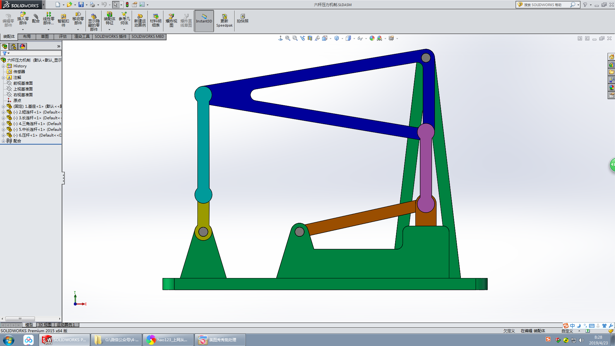
Task: Open the SOLIDWORKS 插件 ribbon tab
Action: (111, 37)
